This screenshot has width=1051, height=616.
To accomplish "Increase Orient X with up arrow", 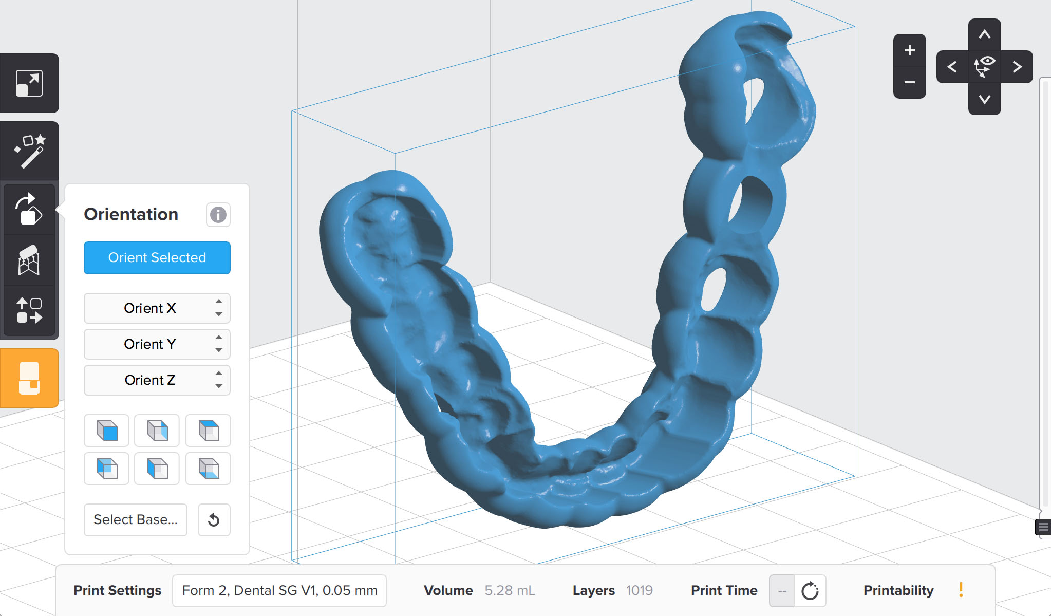I will [x=219, y=302].
